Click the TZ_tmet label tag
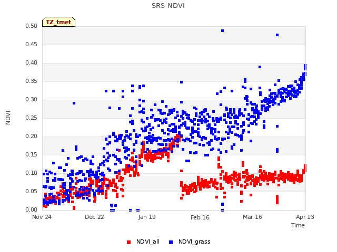This screenshot has width=337, height=252. click(x=58, y=22)
